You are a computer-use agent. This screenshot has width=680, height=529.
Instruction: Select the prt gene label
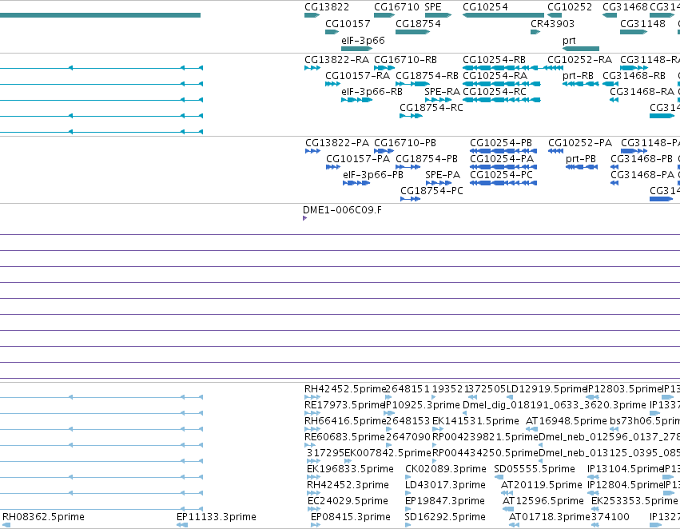(x=569, y=40)
